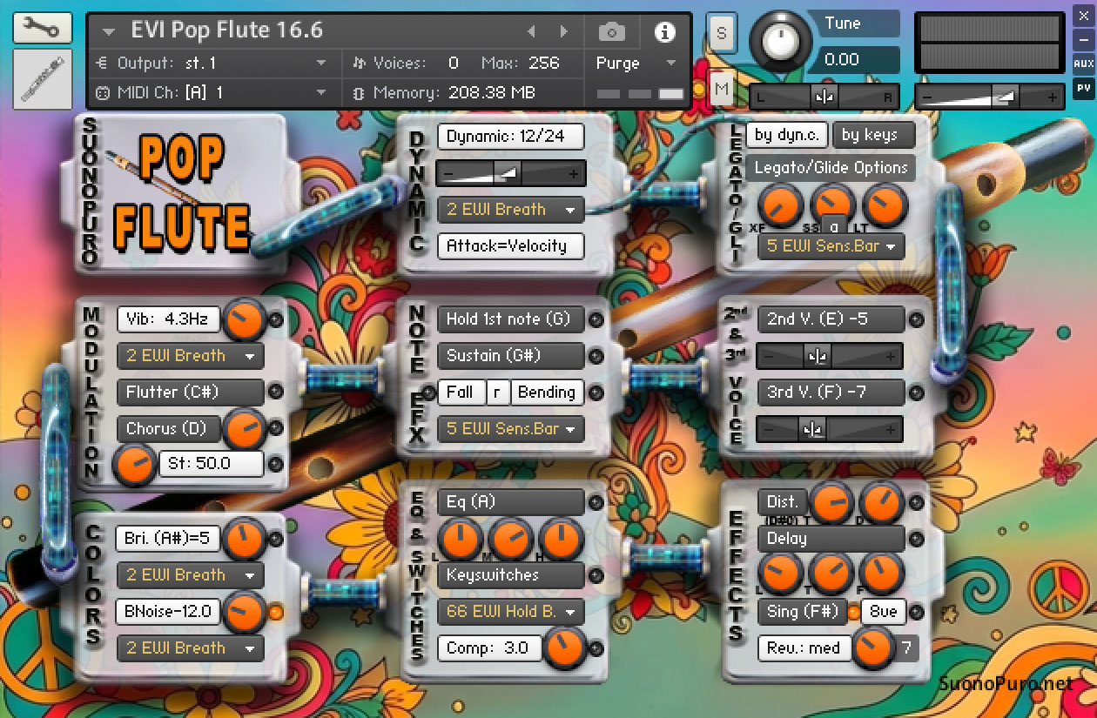This screenshot has height=718, width=1097.
Task: Expand the 5 EWI Sens.Bar selector
Action: [x=830, y=246]
